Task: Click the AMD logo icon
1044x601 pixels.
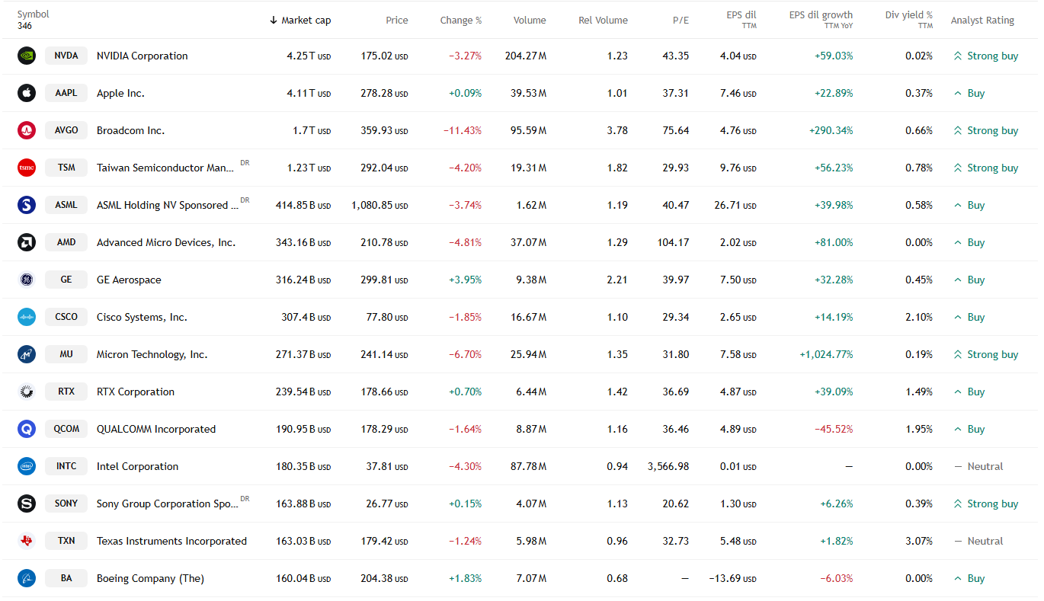Action: [x=27, y=242]
